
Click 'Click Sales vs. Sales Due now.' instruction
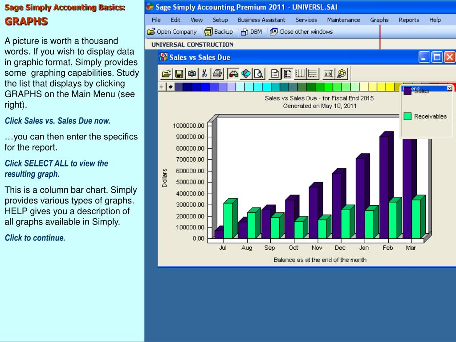(57, 121)
